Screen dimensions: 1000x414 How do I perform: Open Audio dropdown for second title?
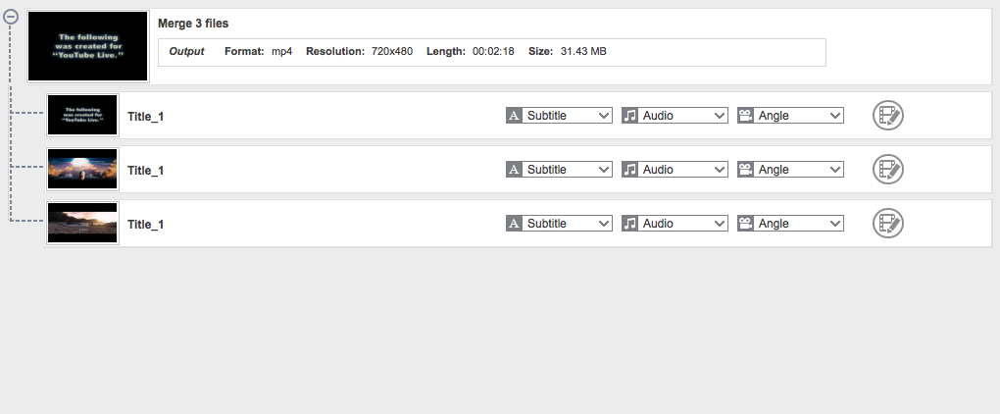(684, 170)
